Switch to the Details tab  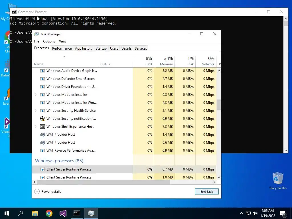click(x=126, y=48)
